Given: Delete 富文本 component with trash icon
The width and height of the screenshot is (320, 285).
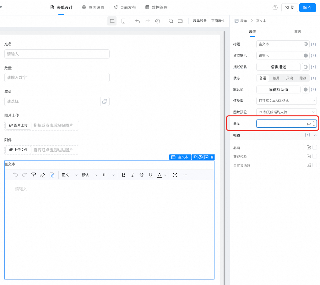Looking at the screenshot, I should point(212,157).
